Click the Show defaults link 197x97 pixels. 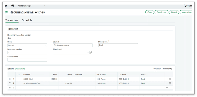[20, 69]
